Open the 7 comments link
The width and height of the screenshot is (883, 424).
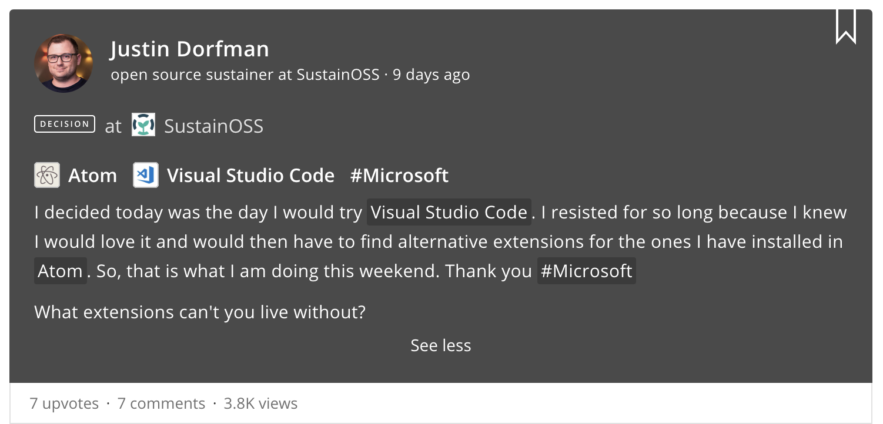pyautogui.click(x=161, y=403)
